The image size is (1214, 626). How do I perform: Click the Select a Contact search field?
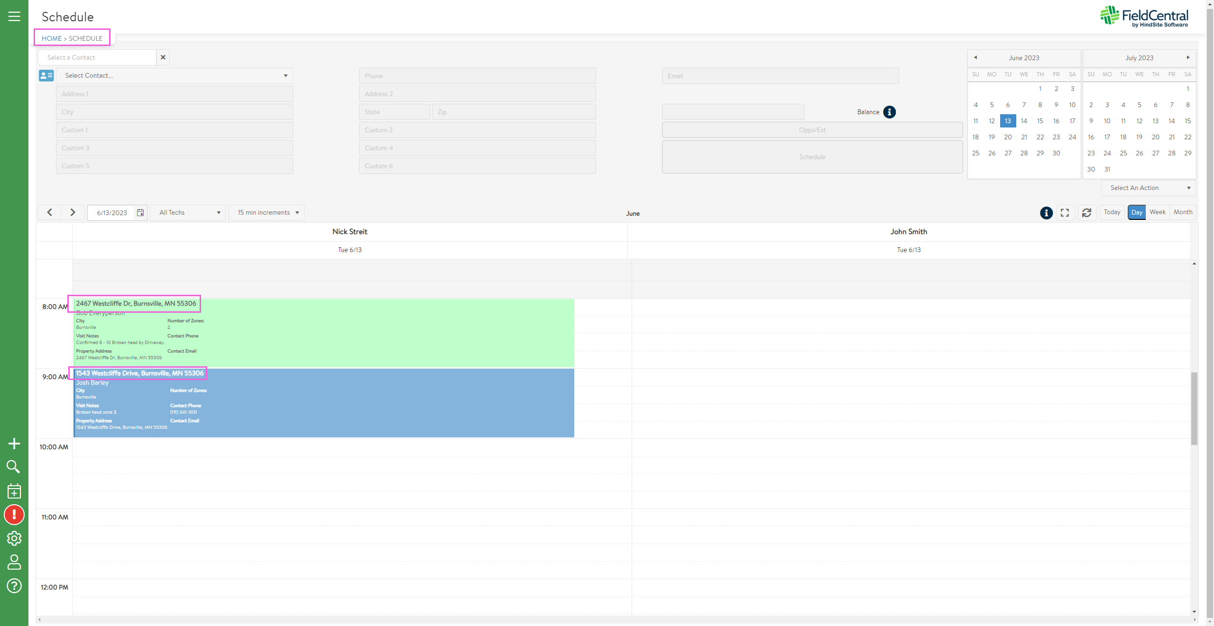click(x=97, y=57)
